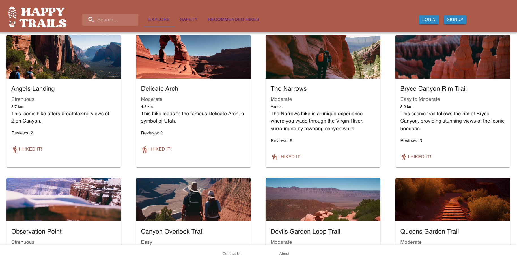The width and height of the screenshot is (517, 261).
Task: Select the Canyon Overlook Trail photo
Action: click(193, 200)
